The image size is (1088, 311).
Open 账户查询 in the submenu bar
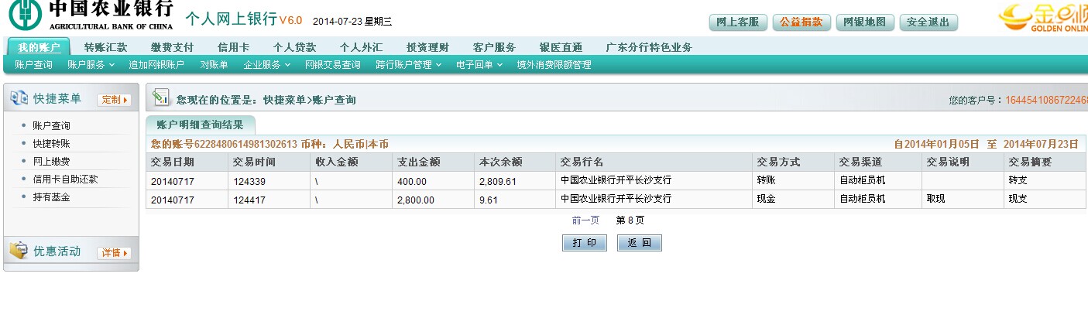tap(33, 65)
